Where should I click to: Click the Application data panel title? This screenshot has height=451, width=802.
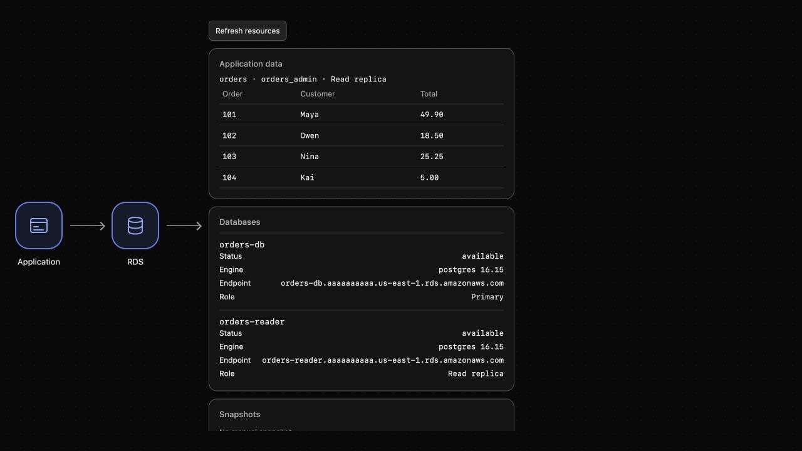click(x=251, y=64)
